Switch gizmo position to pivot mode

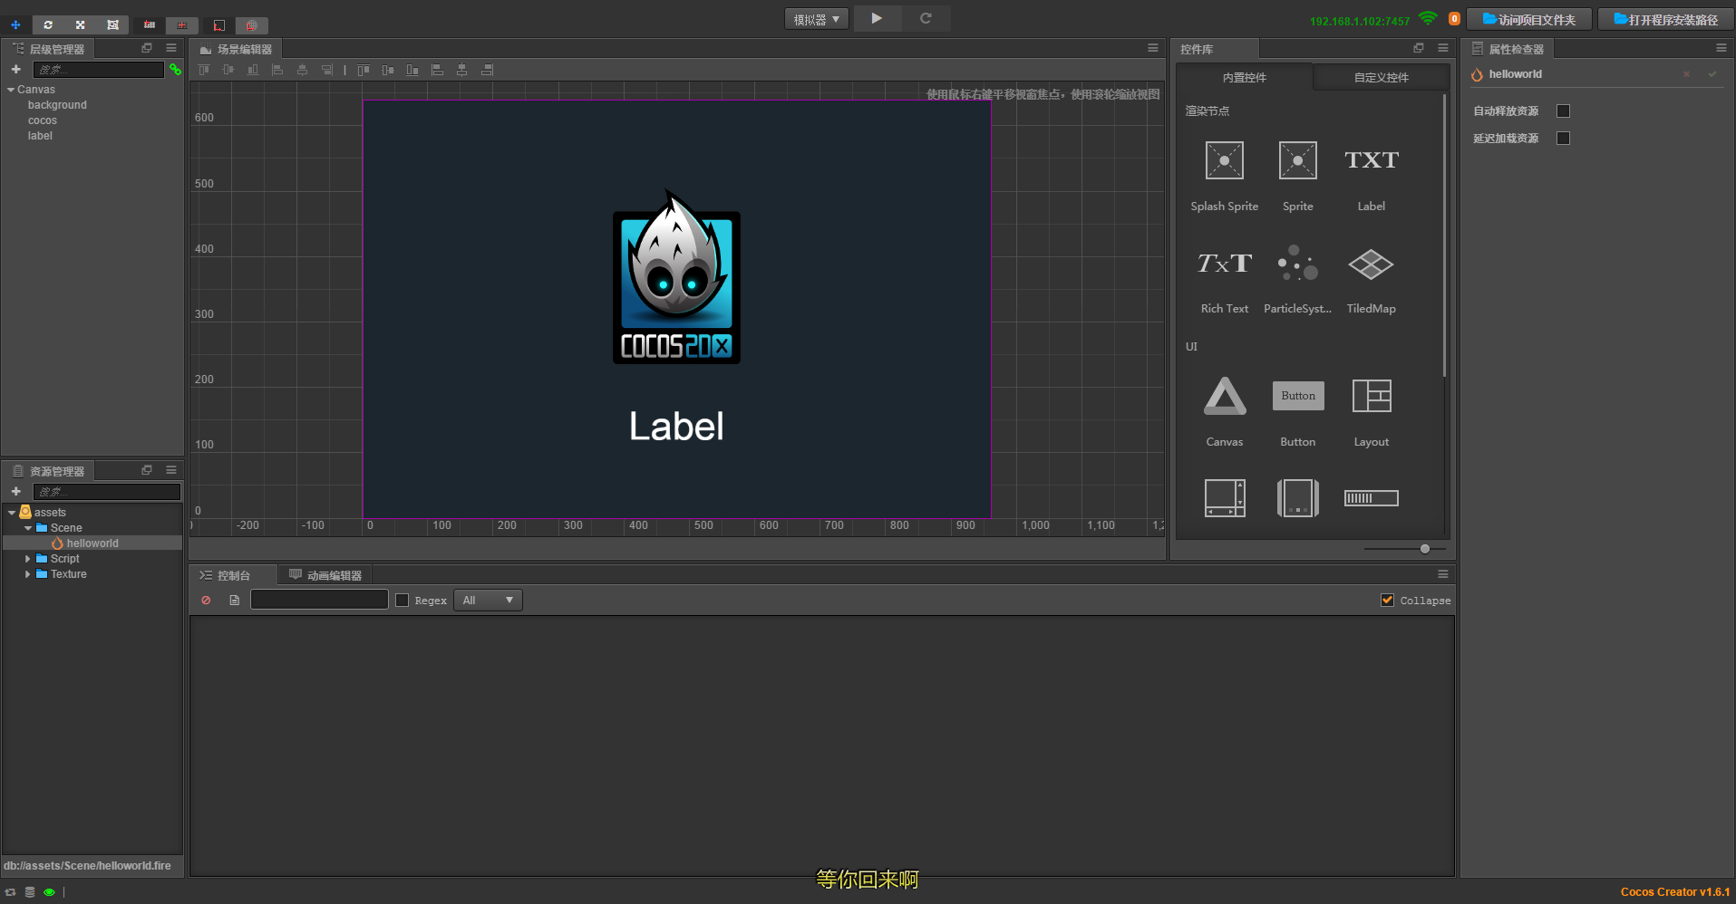tap(150, 24)
